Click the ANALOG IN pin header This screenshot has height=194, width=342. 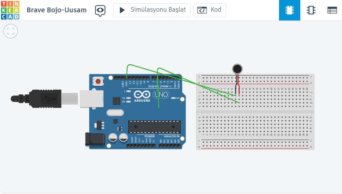pyautogui.click(x=169, y=145)
